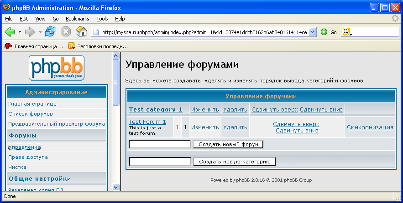Image resolution: width=403 pixels, height=203 pixels.
Task: Click the red bookmark icon Главная страница
Action: point(8,46)
